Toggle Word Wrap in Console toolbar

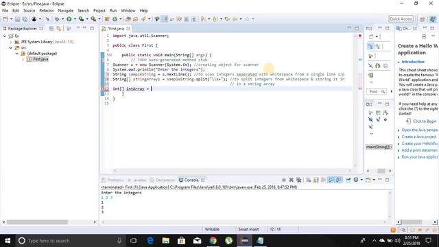pyautogui.click(x=324, y=180)
